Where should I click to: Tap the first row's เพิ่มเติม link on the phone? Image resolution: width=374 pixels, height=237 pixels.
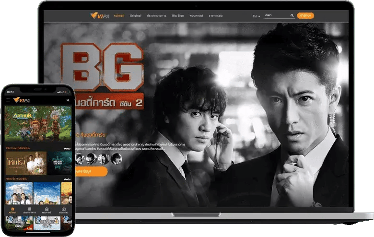click(x=67, y=148)
